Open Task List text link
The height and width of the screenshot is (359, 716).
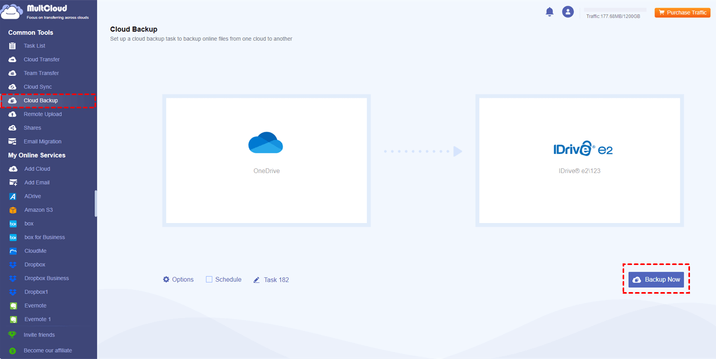tap(34, 46)
